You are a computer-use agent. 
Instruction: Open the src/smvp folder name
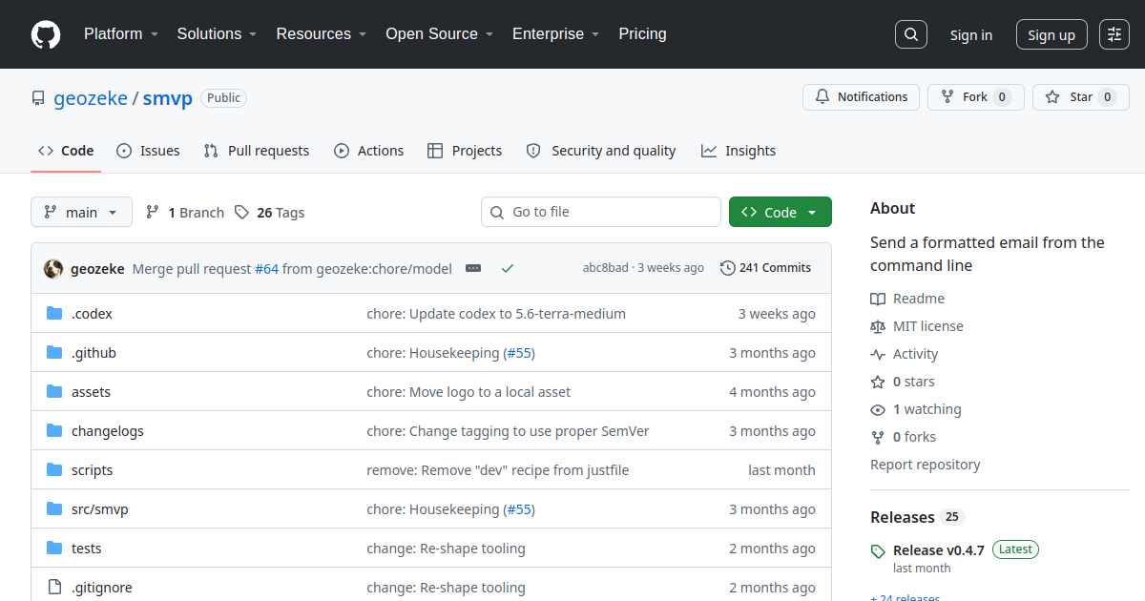click(100, 509)
